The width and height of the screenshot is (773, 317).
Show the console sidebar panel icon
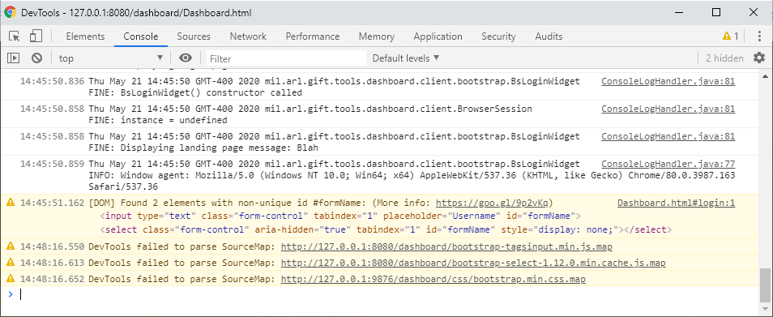[x=13, y=58]
